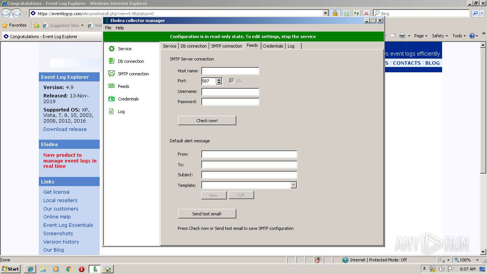Switch to the Credentials tab
Screen dimensions: 487x274
[273, 46]
